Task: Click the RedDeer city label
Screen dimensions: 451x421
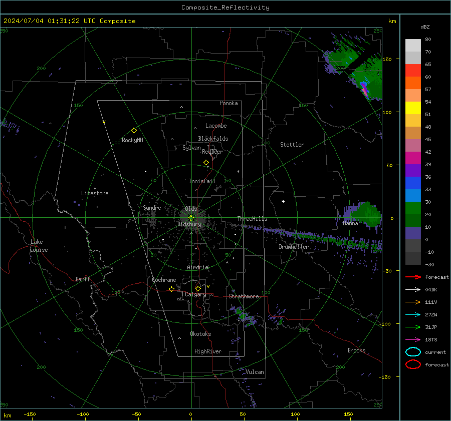Action: 212,152
